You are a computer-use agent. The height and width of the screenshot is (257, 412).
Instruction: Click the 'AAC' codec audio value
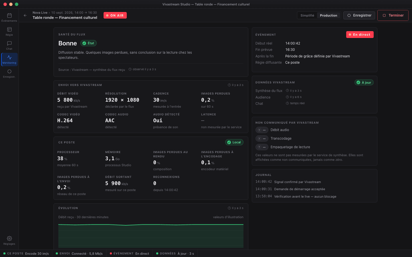pyautogui.click(x=110, y=121)
